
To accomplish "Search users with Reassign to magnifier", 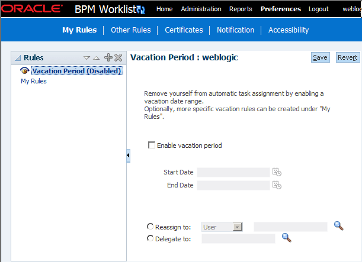I will (x=339, y=226).
